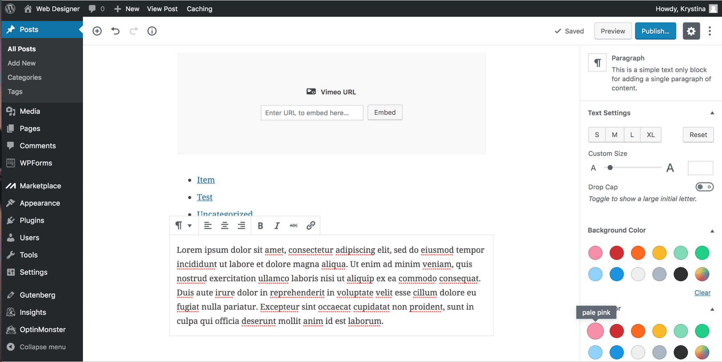Open the New menu in the admin bar

pyautogui.click(x=126, y=8)
